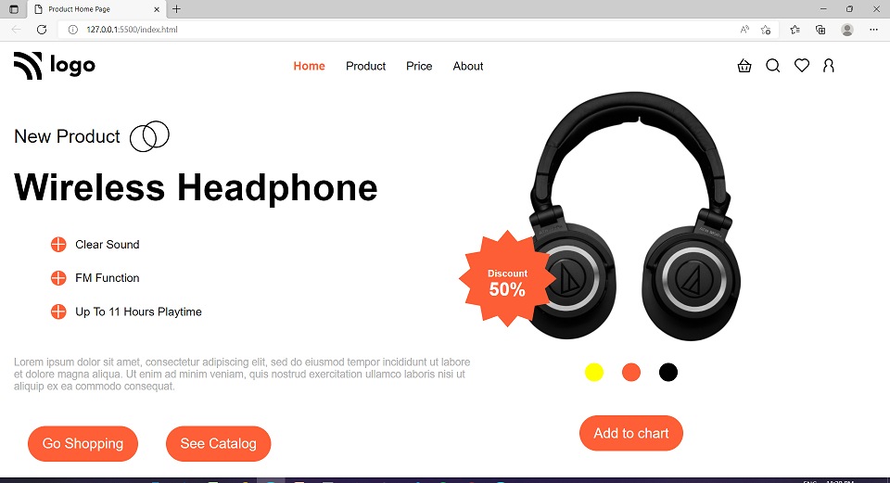
Task: Select the orange color option
Action: pos(631,373)
